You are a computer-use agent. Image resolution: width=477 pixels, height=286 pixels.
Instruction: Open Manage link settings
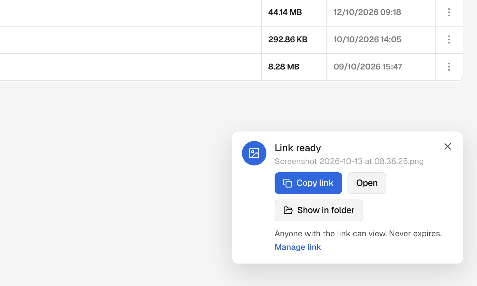298,247
